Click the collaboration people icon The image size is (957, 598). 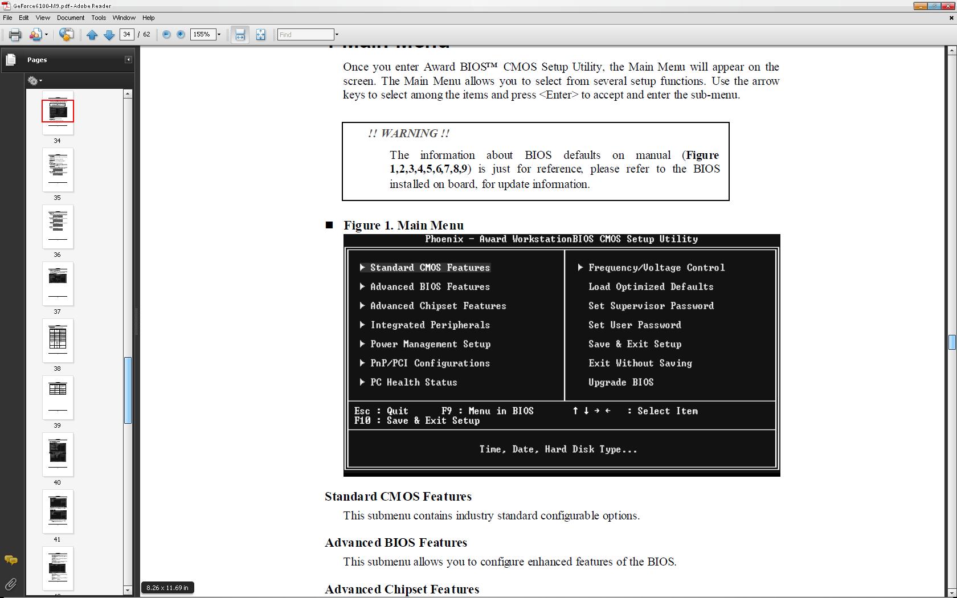tap(35, 35)
